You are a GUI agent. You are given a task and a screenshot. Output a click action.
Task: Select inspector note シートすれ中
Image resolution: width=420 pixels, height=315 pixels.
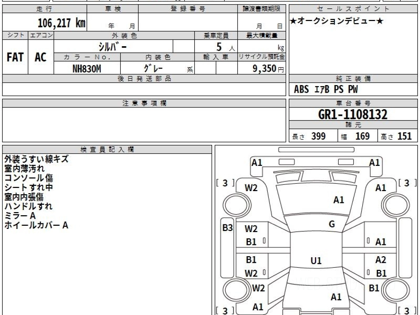pyautogui.click(x=29, y=187)
